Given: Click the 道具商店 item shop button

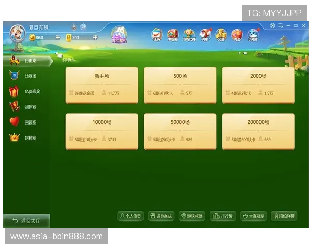Looking at the screenshot, I should click(161, 216).
